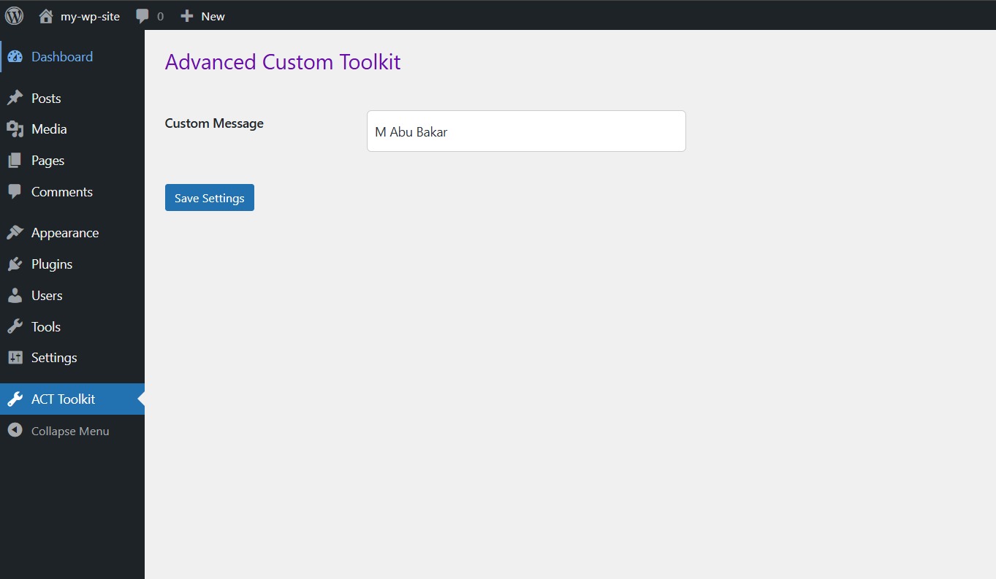Click the plus icon next to New

[x=187, y=15]
